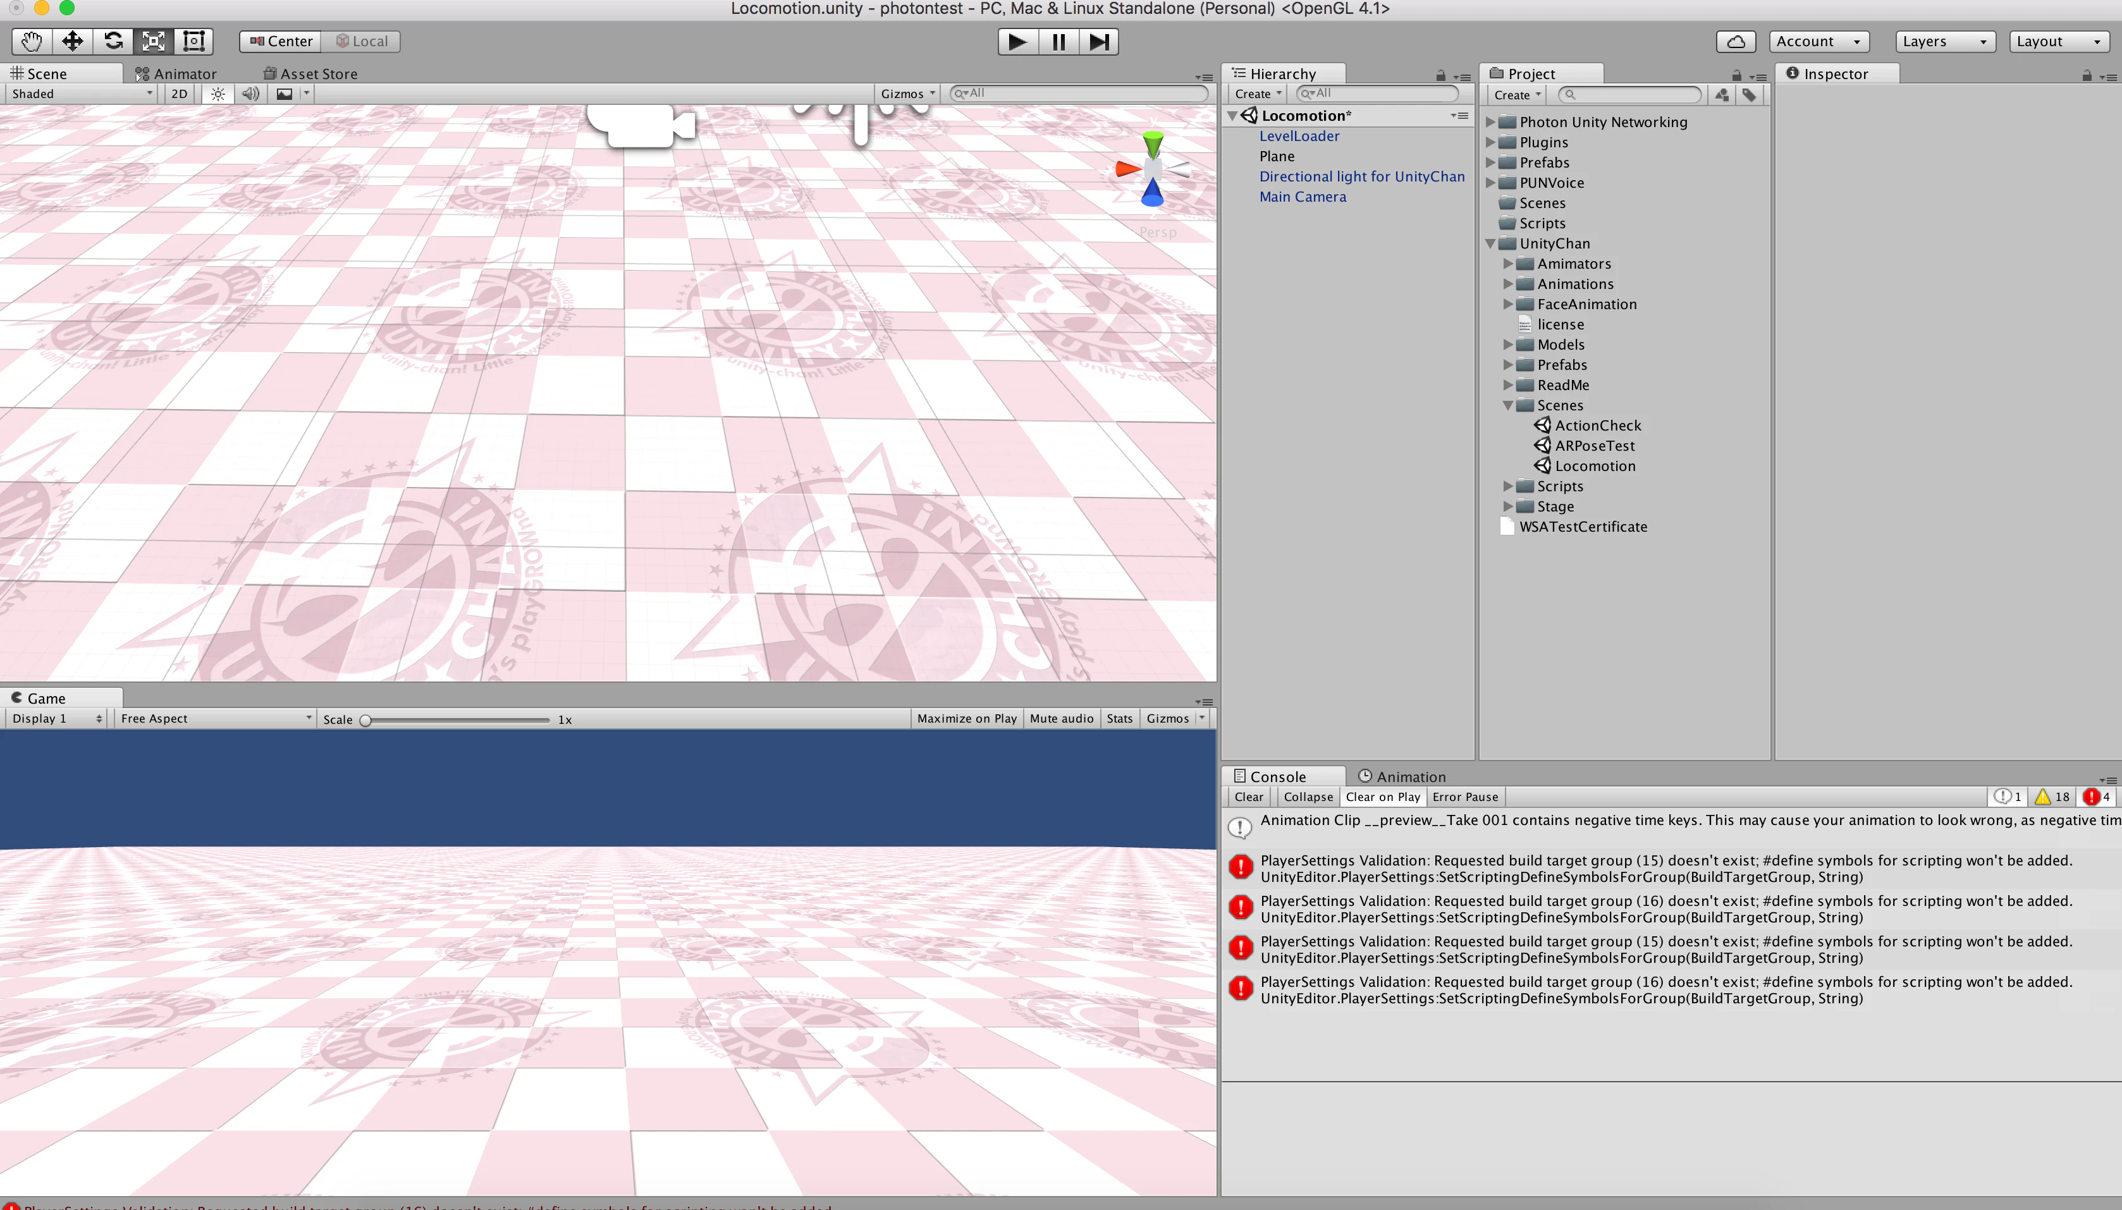The height and width of the screenshot is (1210, 2122).
Task: Switch to the Asset Store tab
Action: (310, 74)
